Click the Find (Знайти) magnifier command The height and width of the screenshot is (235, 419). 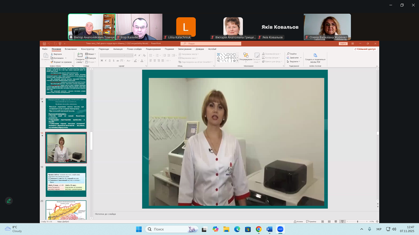click(x=292, y=54)
